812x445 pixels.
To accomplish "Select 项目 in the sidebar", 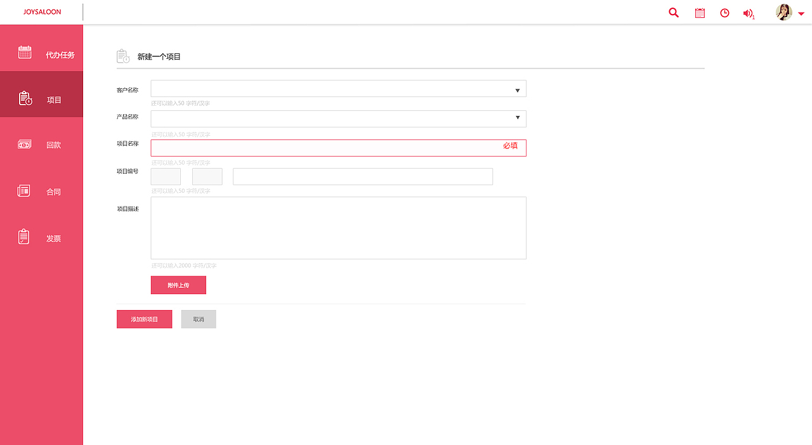I will tap(42, 100).
